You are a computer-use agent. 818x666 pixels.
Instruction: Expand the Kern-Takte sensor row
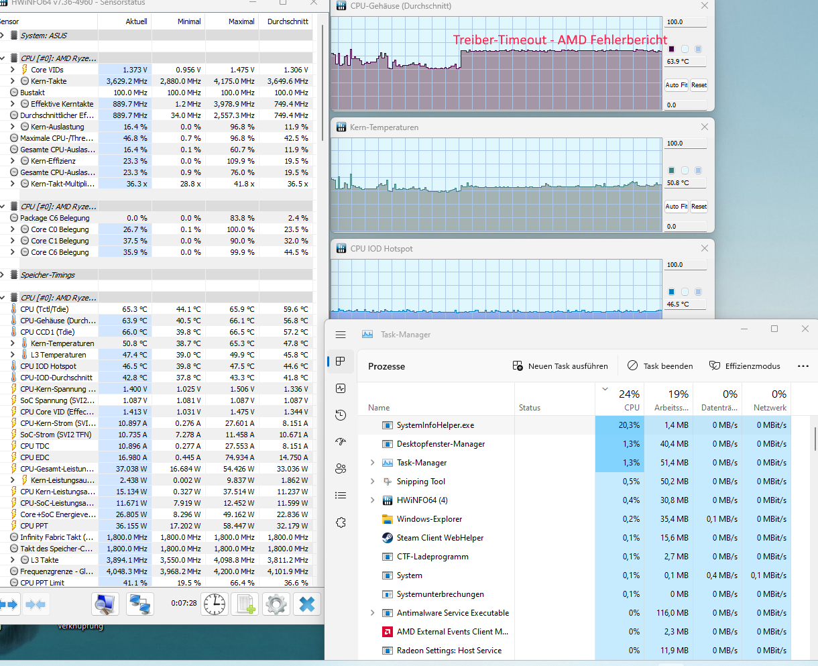[x=12, y=81]
